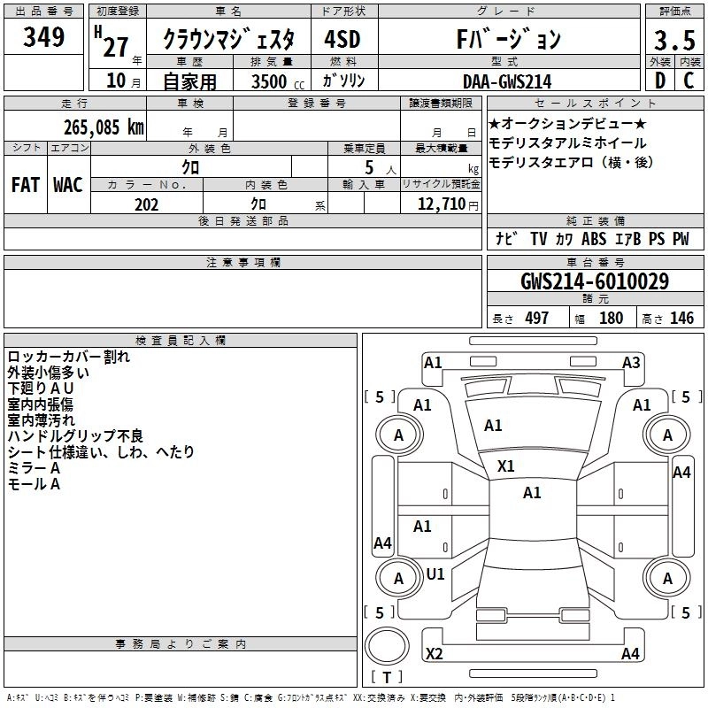
Task: Select the モデリスタアルミホイール line
Action: [x=567, y=143]
